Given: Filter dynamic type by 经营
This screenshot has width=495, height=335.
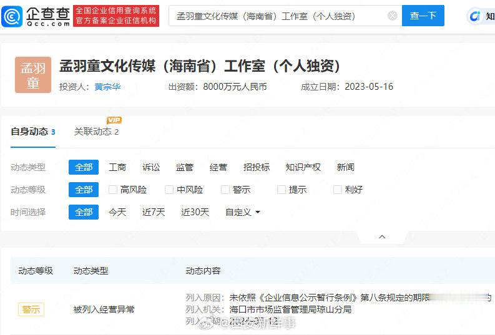Looking at the screenshot, I should [218, 167].
